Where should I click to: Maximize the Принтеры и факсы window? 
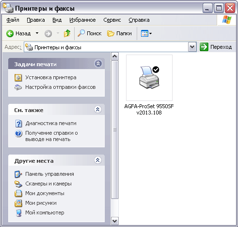coord(219,8)
